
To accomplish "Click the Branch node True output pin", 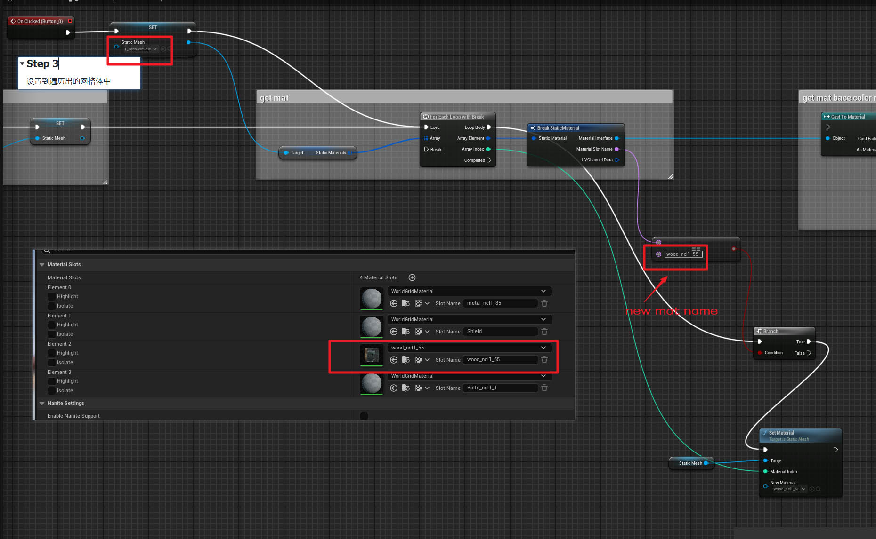I will tap(809, 341).
